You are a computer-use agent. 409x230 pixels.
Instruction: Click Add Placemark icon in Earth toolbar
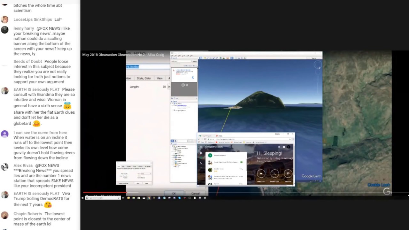pos(205,58)
